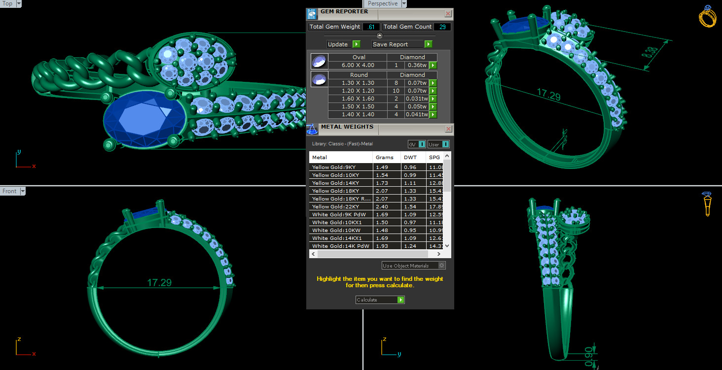Click the Top viewport label
This screenshot has height=370, width=722.
coord(8,3)
